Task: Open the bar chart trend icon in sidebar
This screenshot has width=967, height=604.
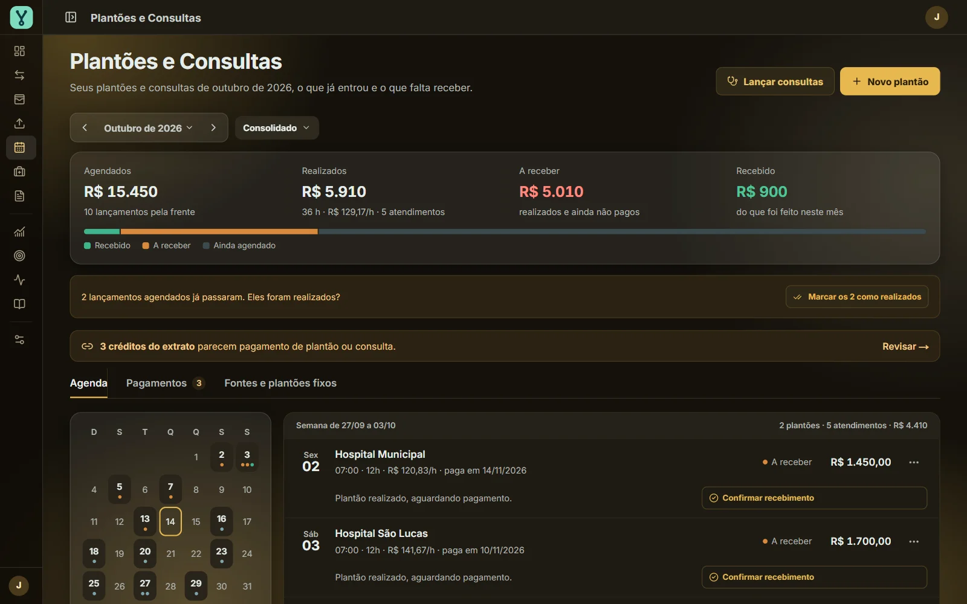Action: [19, 232]
